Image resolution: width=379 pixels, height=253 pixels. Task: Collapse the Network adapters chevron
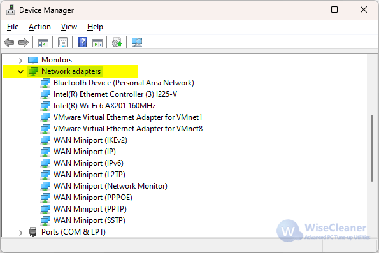coord(21,71)
